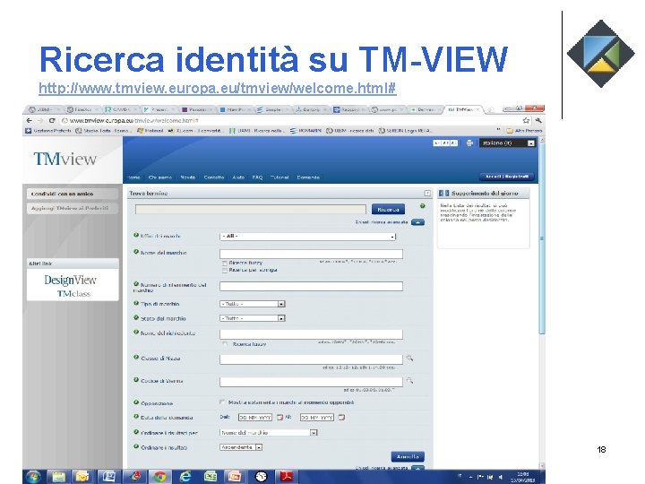Click the main Trova termine search field
The image size is (645, 484).
(251, 210)
